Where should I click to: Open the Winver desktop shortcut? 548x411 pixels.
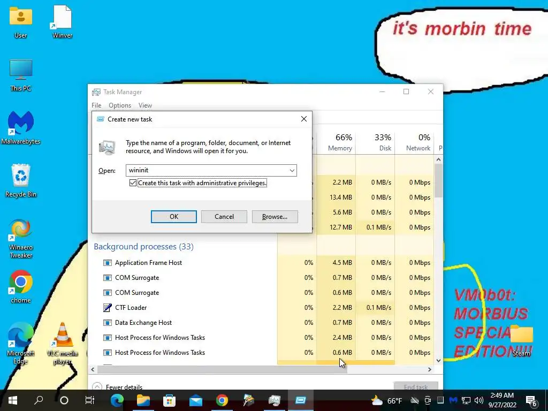(62, 21)
